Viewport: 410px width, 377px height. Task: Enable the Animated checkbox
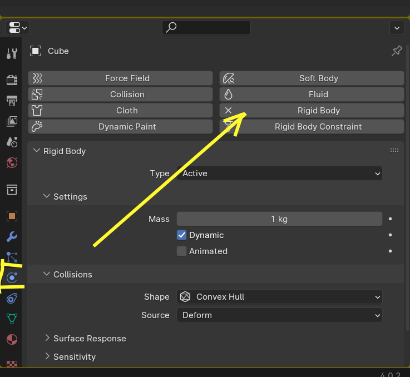182,251
